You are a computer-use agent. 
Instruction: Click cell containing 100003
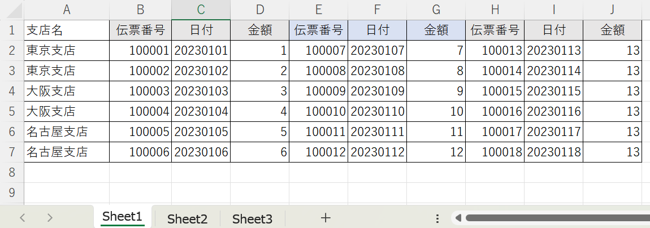pos(141,91)
